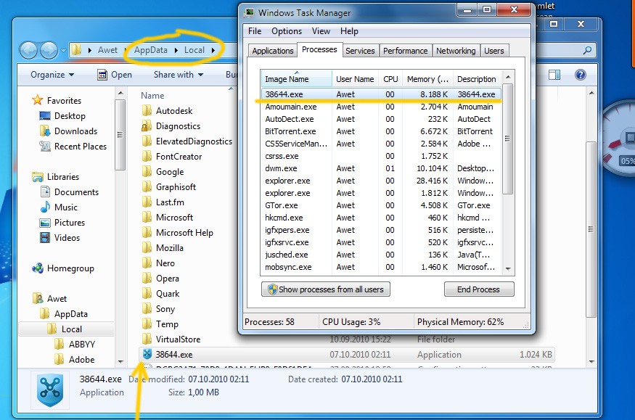
Task: Click the Recent Places icon
Action: (44, 146)
